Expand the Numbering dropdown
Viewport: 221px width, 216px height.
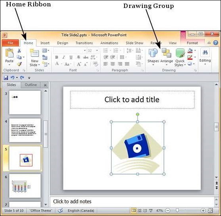pyautogui.click(x=121, y=50)
